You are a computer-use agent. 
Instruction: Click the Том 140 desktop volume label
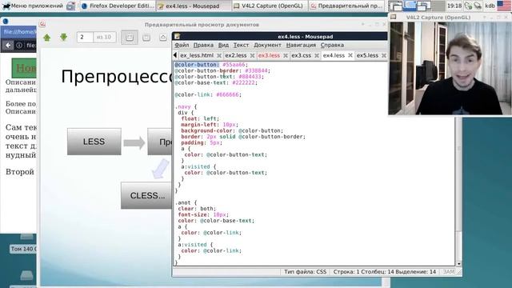pyautogui.click(x=23, y=249)
